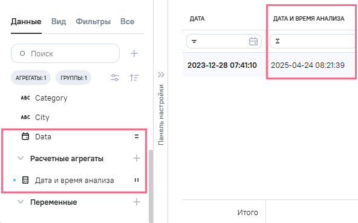Toggle the ГРУППЫ: 1 chip
358x223 pixels.
point(74,78)
